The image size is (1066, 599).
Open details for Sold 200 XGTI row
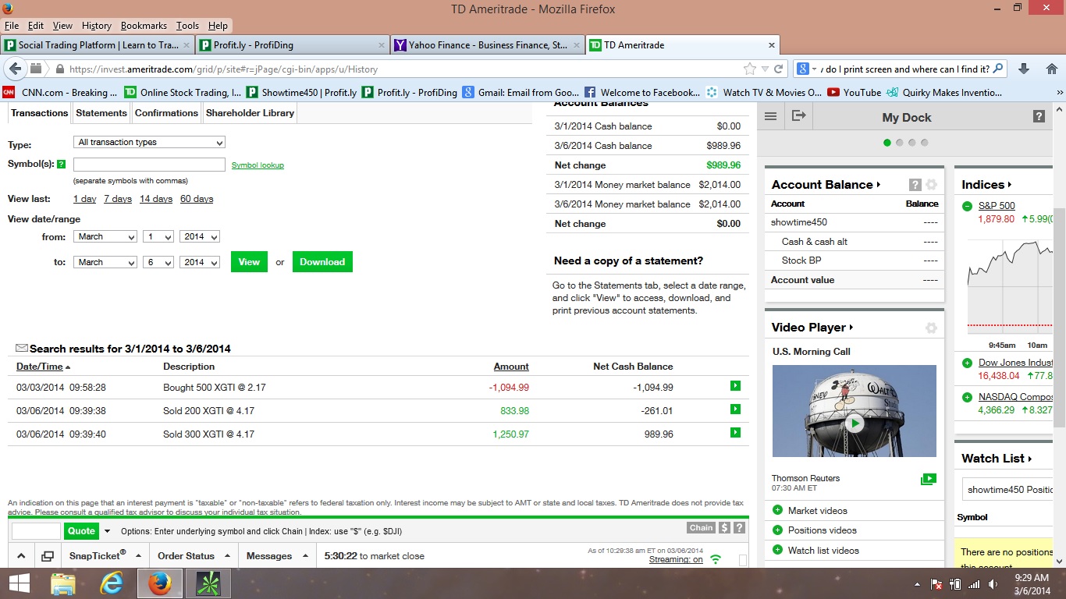pyautogui.click(x=734, y=409)
